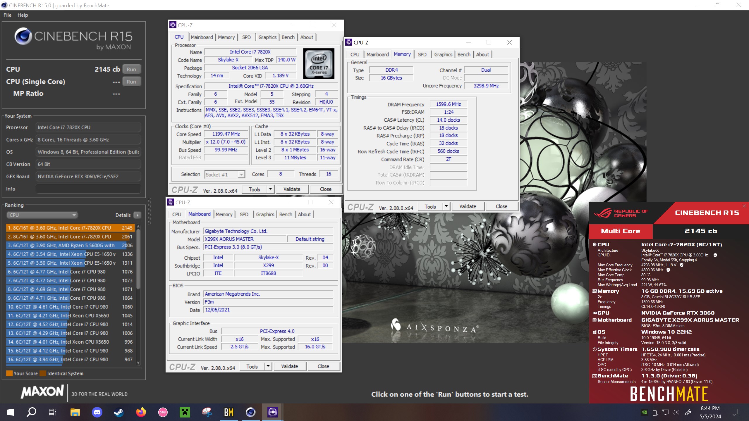Viewport: 749px width, 421px height.
Task: Click the Info input field under Your System
Action: pyautogui.click(x=88, y=189)
